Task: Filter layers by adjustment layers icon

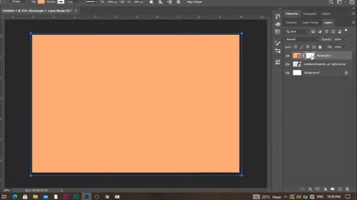Action: [x=320, y=32]
